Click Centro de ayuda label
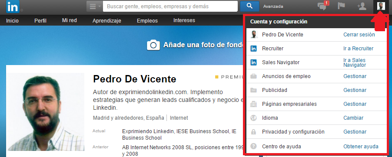This screenshot has height=157, width=392. [282, 147]
